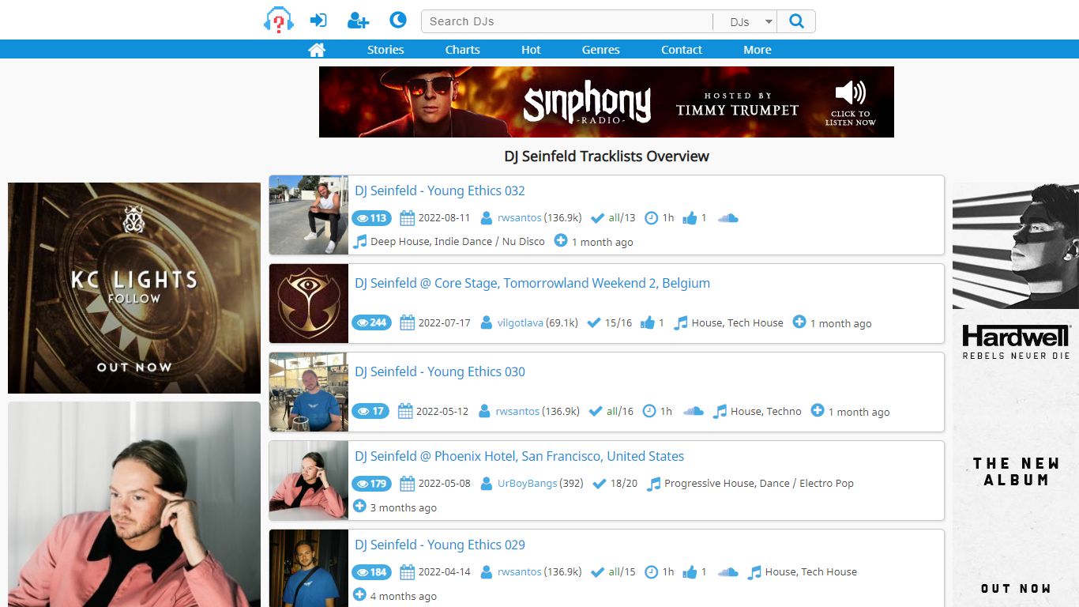Open the Stories menu

pos(385,50)
